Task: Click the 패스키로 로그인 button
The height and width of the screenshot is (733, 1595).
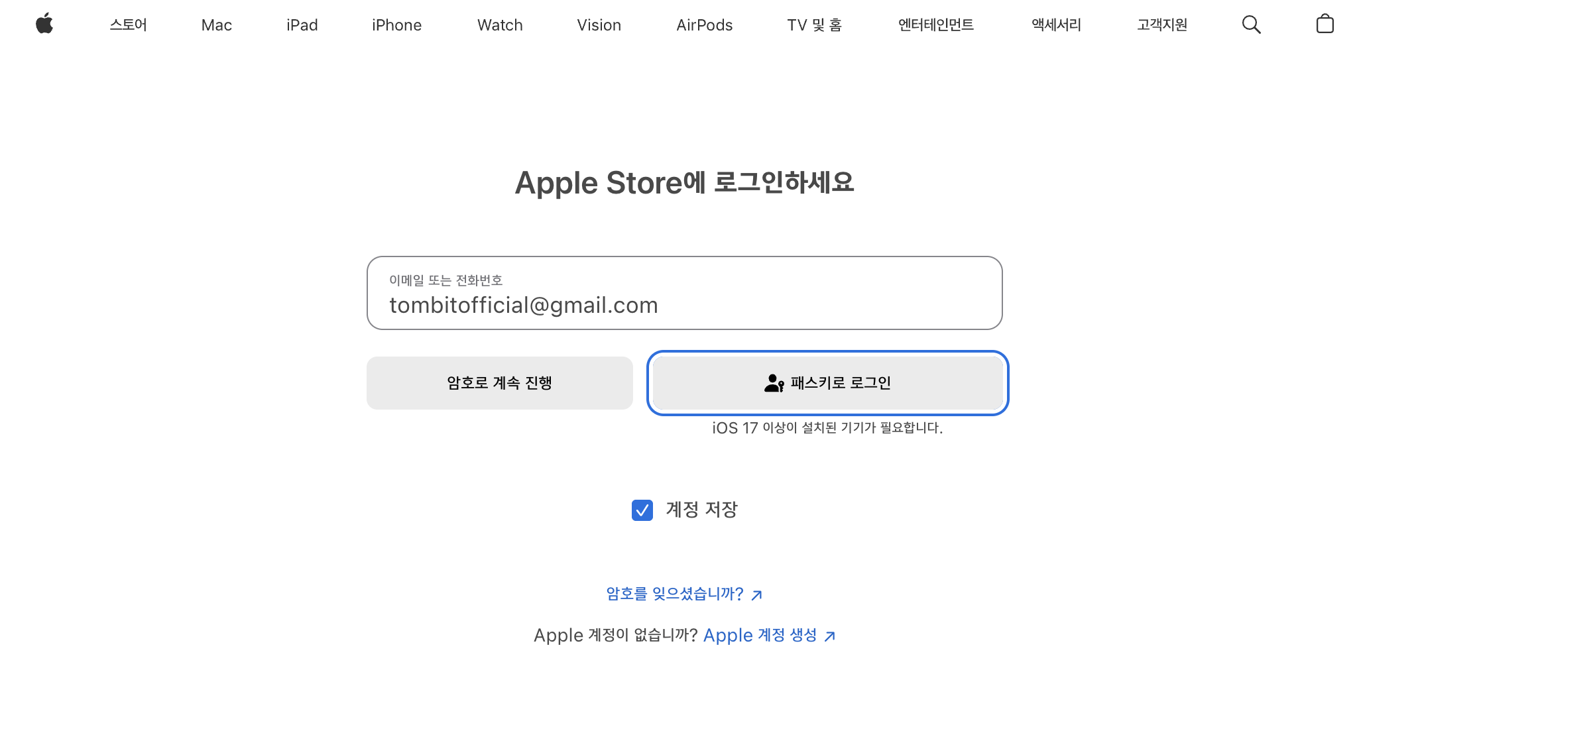Action: [x=827, y=383]
